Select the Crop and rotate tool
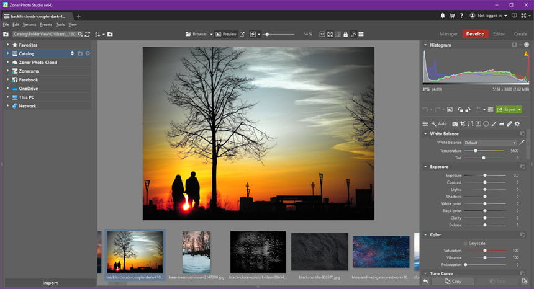The width and height of the screenshot is (534, 289). tap(463, 124)
